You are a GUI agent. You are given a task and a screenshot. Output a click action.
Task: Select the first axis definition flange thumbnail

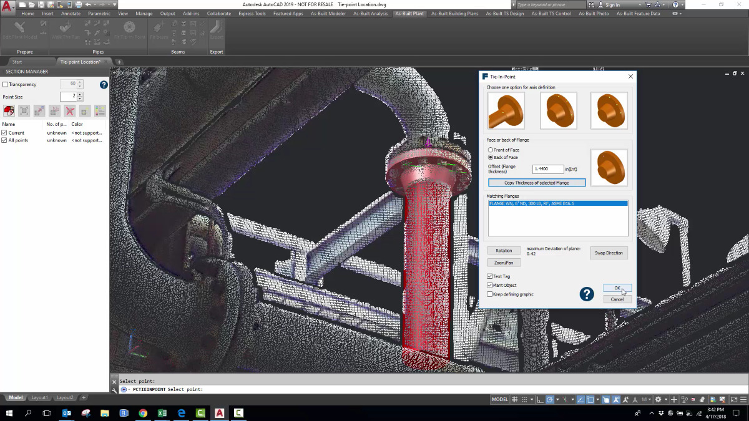tap(506, 111)
